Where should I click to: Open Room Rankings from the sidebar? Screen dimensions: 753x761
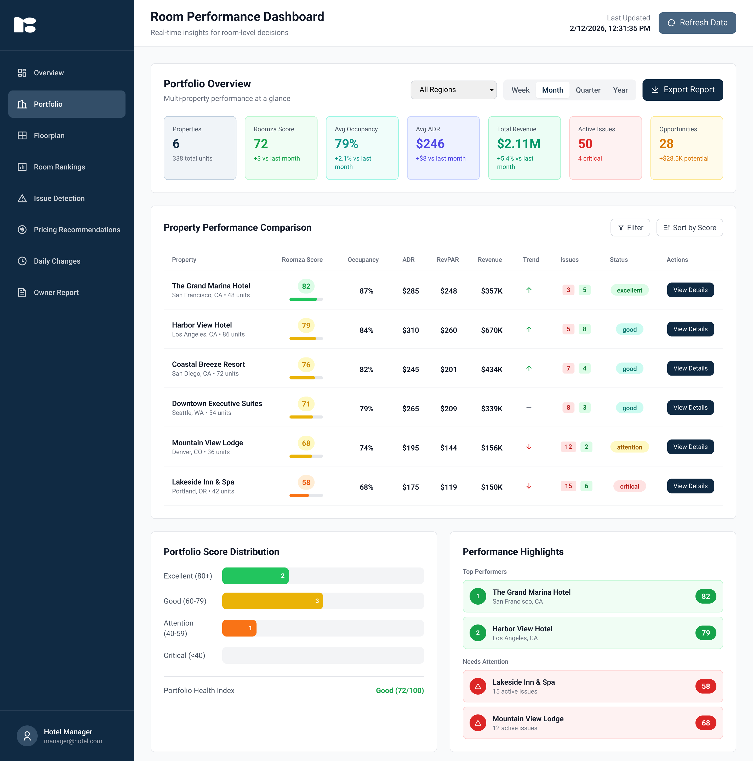(x=59, y=167)
